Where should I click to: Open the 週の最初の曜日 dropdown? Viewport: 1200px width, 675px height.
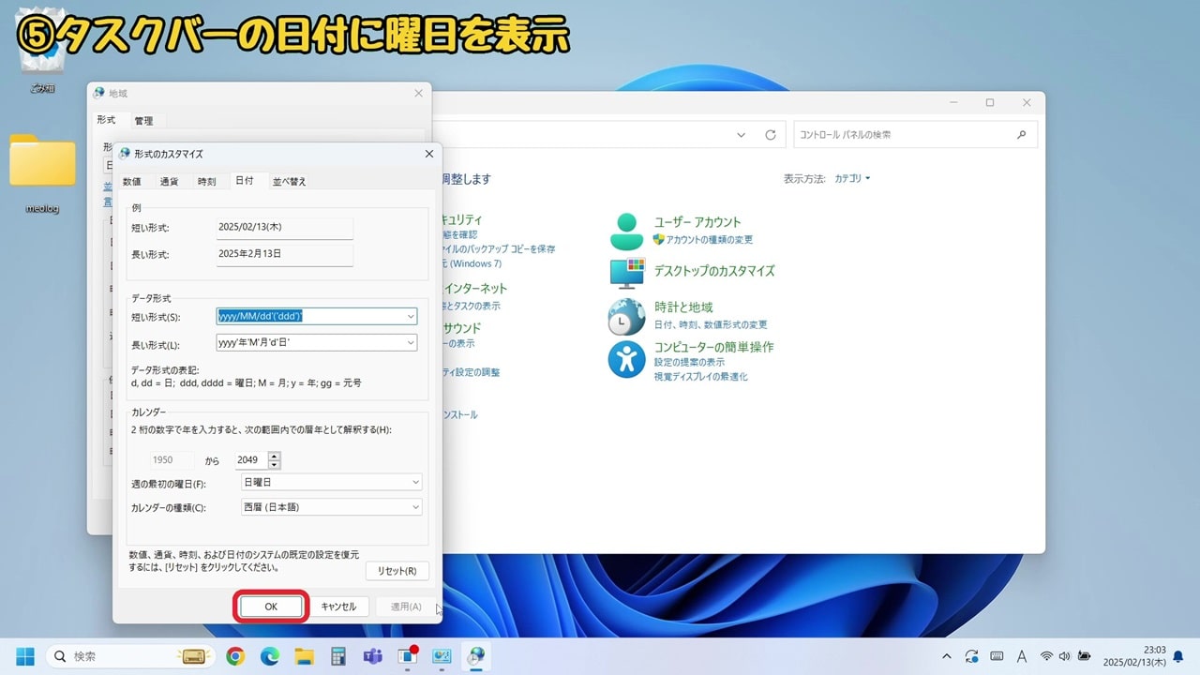(x=331, y=482)
